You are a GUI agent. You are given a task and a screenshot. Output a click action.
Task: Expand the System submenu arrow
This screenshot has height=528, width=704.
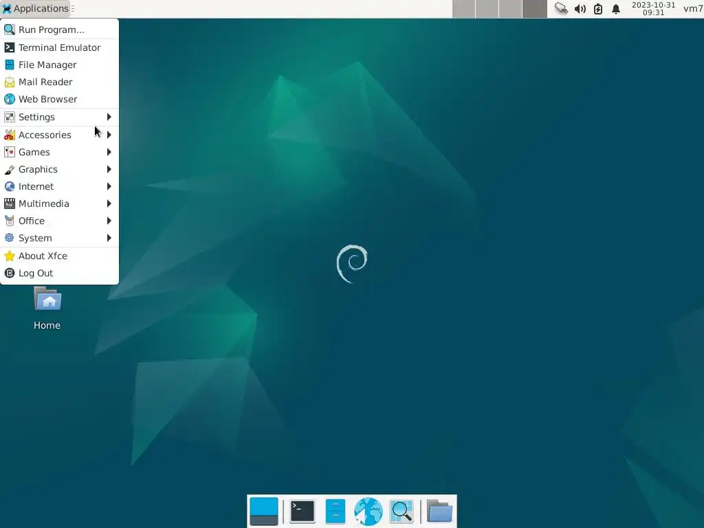[109, 238]
